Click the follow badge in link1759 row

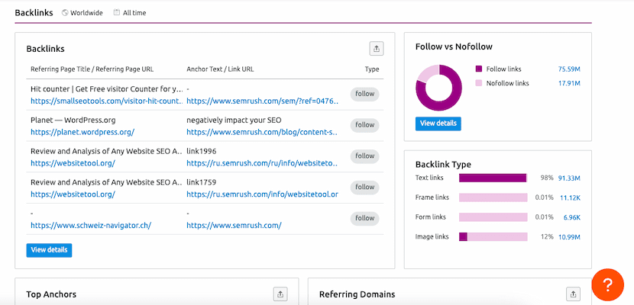click(x=364, y=188)
